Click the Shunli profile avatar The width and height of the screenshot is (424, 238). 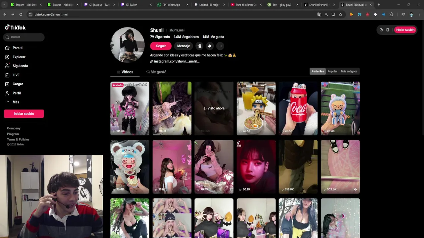(128, 45)
